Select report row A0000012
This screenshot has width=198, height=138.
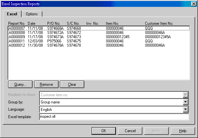coord(99,45)
